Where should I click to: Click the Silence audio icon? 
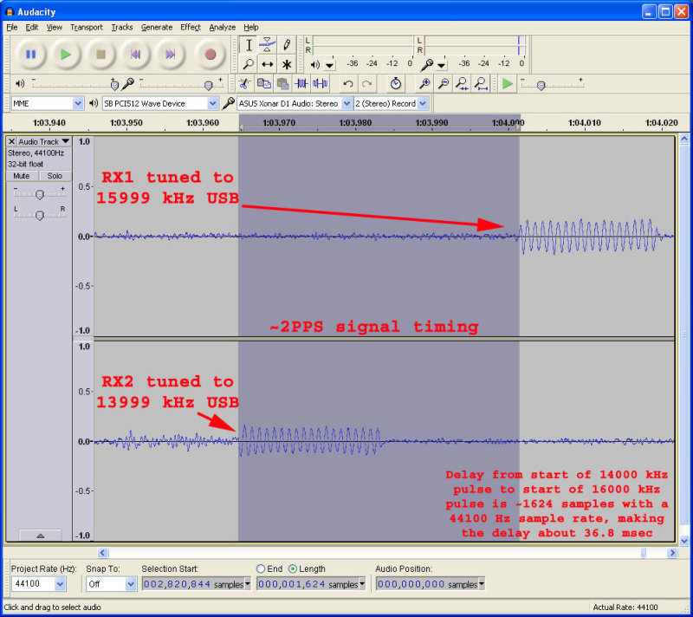[x=320, y=83]
